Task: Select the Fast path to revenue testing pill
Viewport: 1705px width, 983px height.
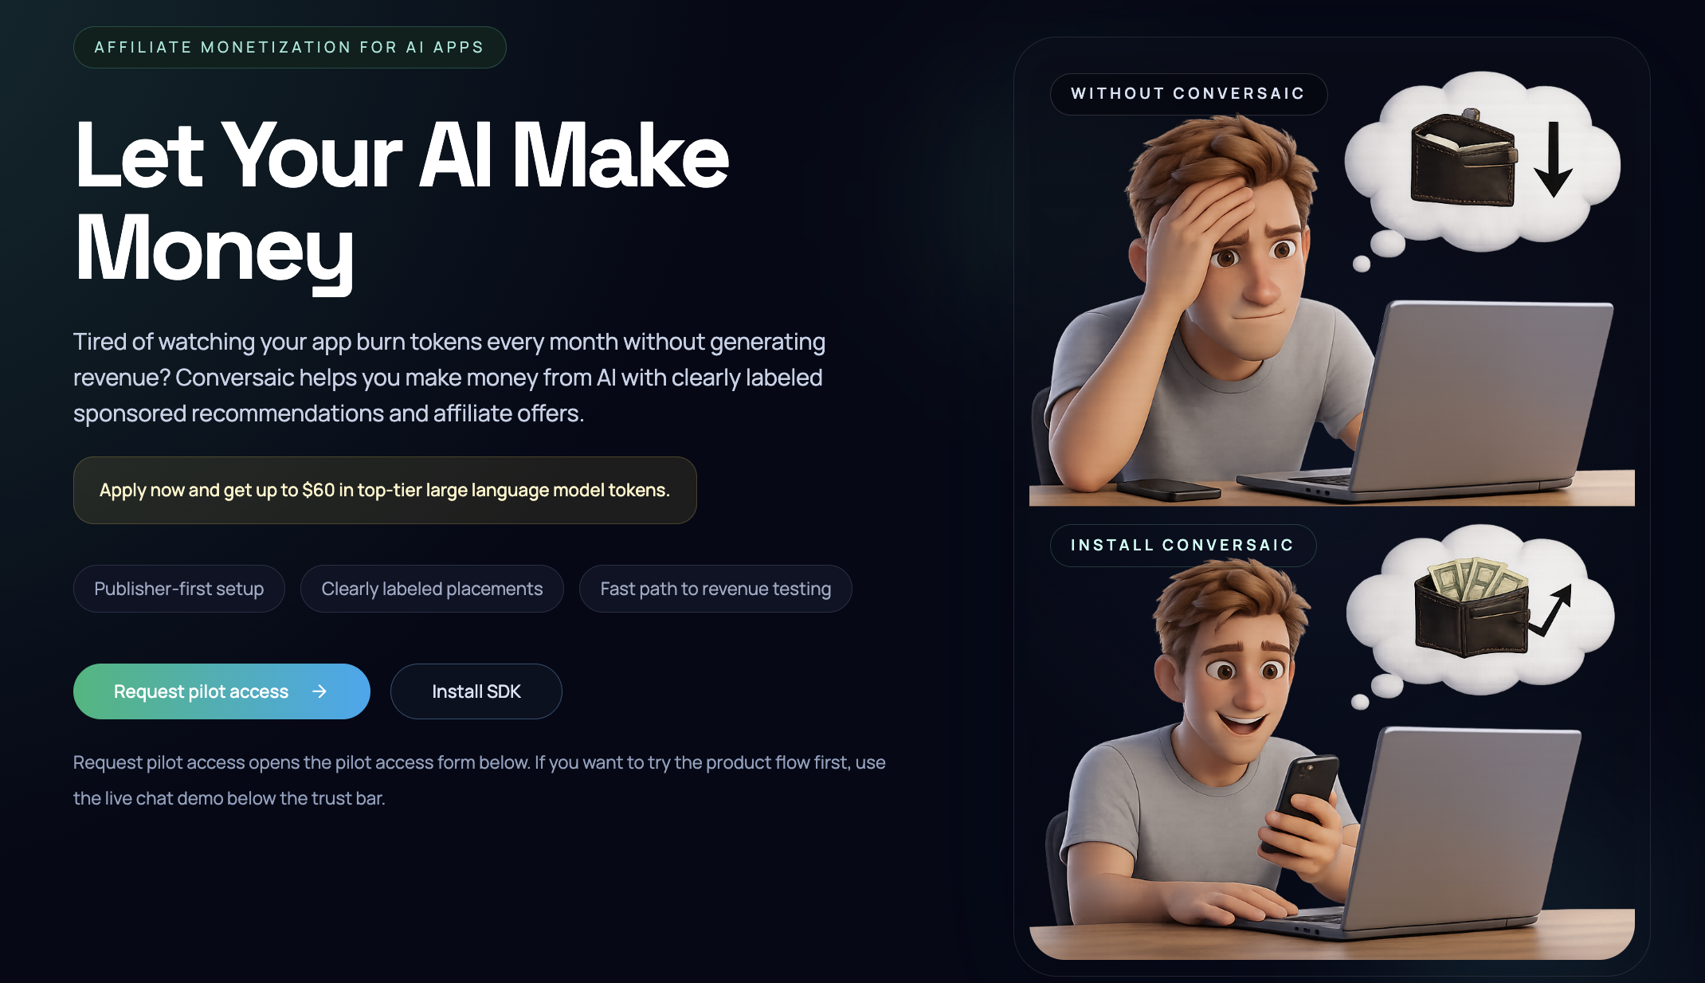Action: coord(715,589)
